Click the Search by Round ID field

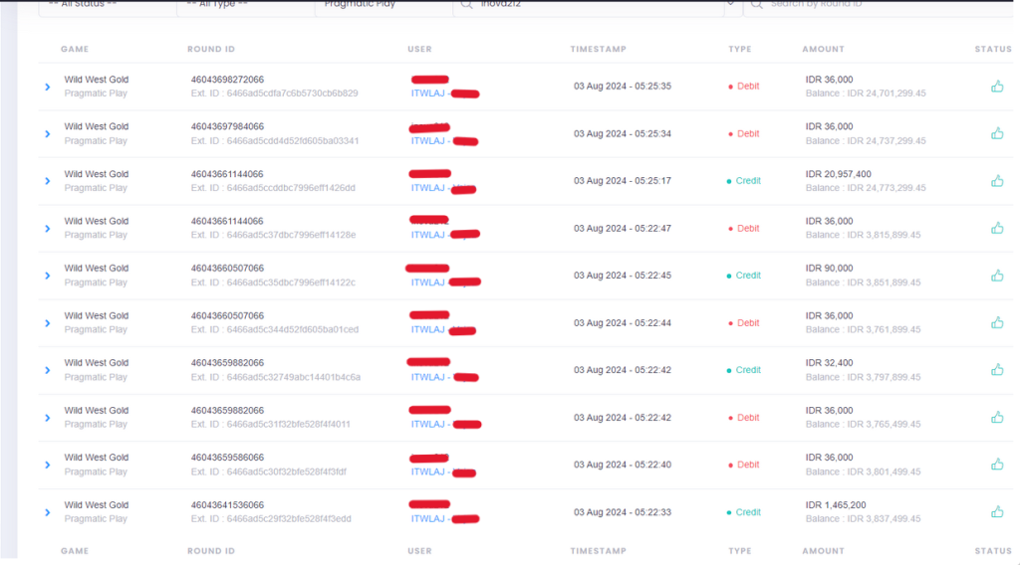pos(877,5)
